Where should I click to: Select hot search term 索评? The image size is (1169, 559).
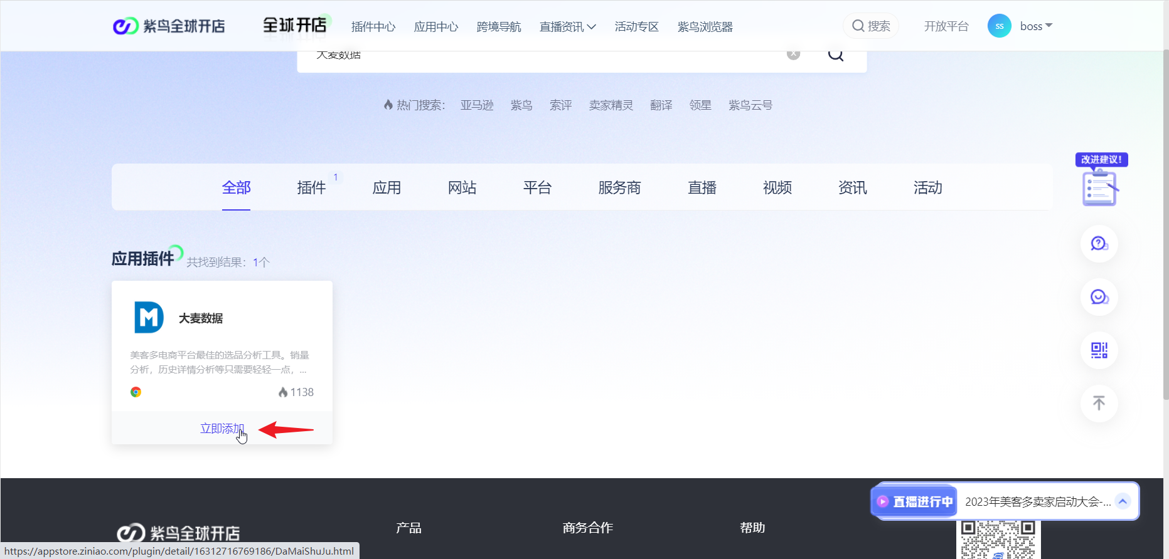tap(561, 105)
